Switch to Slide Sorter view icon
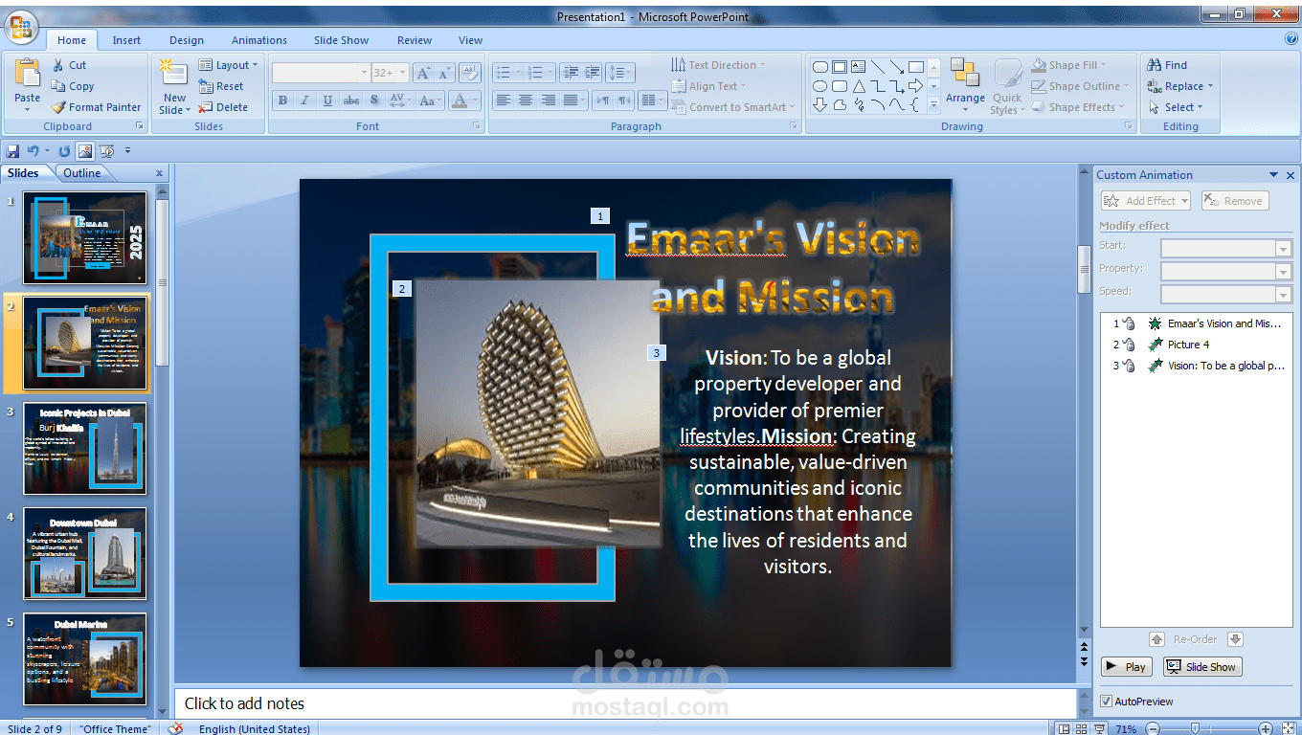1302x735 pixels. point(1081,729)
